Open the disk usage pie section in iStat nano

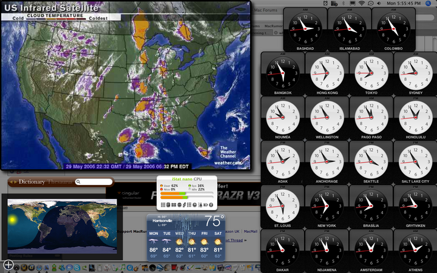(180, 205)
